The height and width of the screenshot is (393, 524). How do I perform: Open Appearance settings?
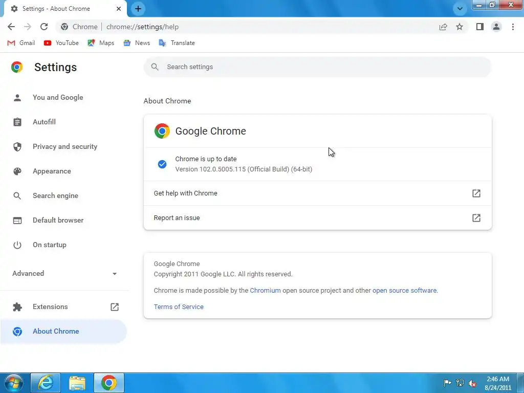(x=63, y=171)
